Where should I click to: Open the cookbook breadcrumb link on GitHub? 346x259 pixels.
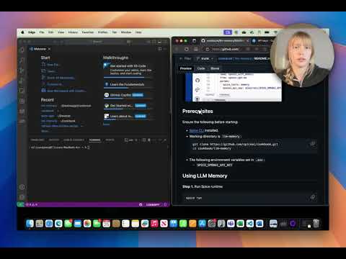coord(225,58)
